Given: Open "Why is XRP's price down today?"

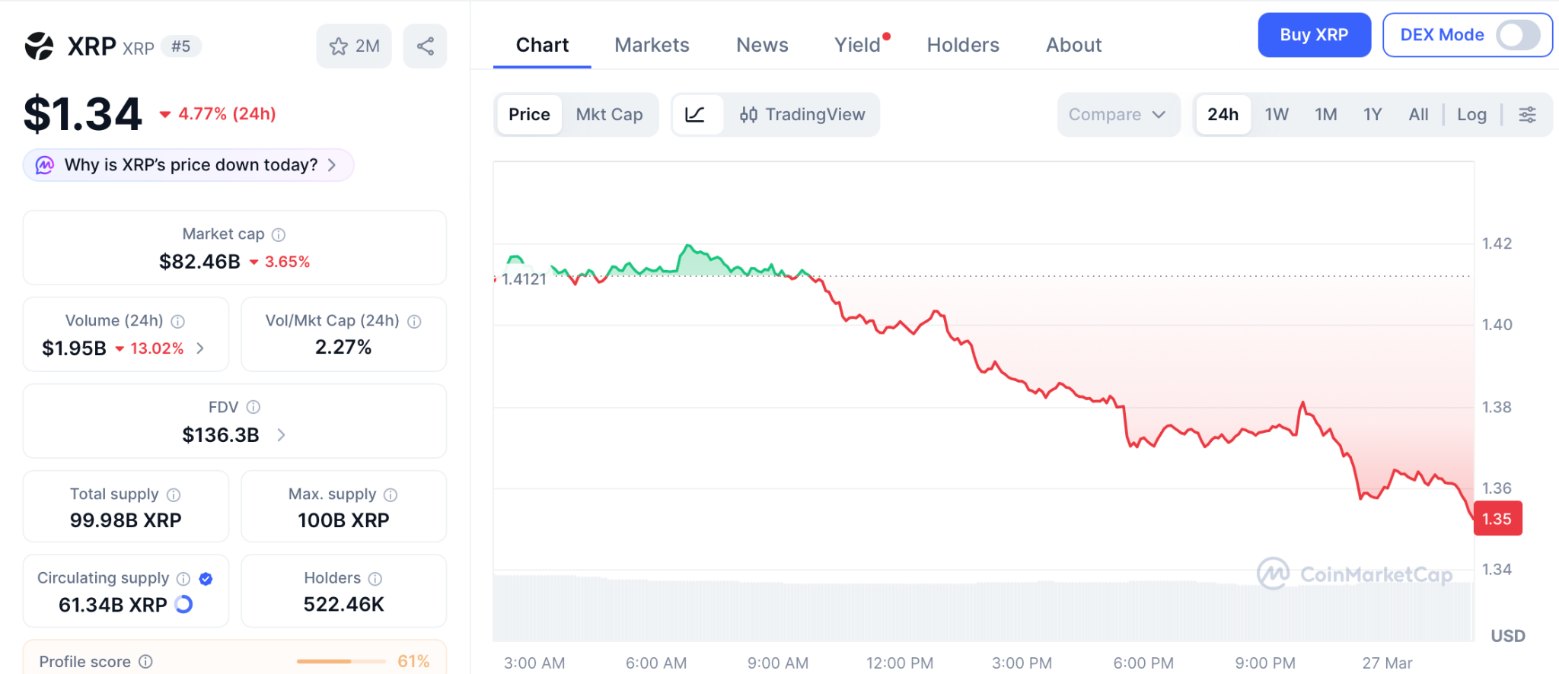Looking at the screenshot, I should click(x=189, y=165).
